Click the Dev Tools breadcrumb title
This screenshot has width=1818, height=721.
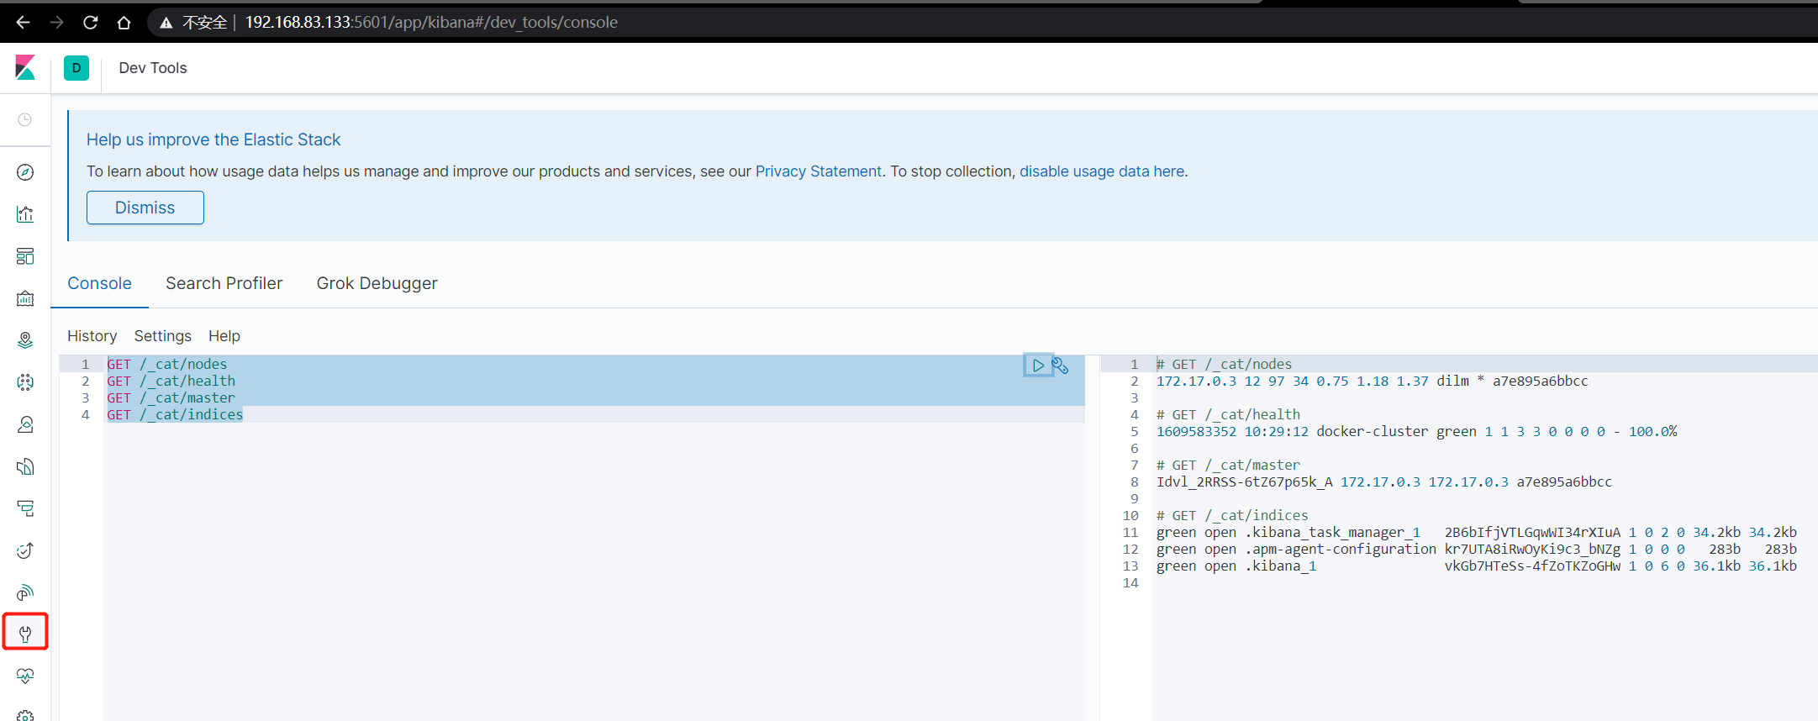[153, 68]
